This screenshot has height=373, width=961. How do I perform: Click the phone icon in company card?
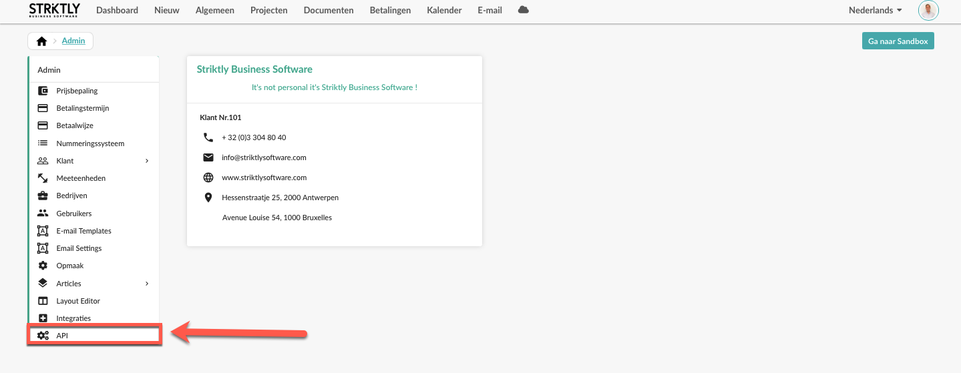pos(208,137)
